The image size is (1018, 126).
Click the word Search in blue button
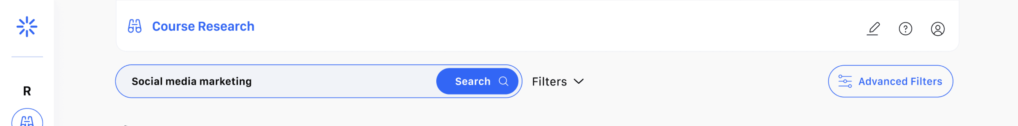472,81
